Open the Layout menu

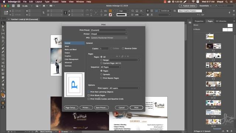pyautogui.click(x=39, y=1)
